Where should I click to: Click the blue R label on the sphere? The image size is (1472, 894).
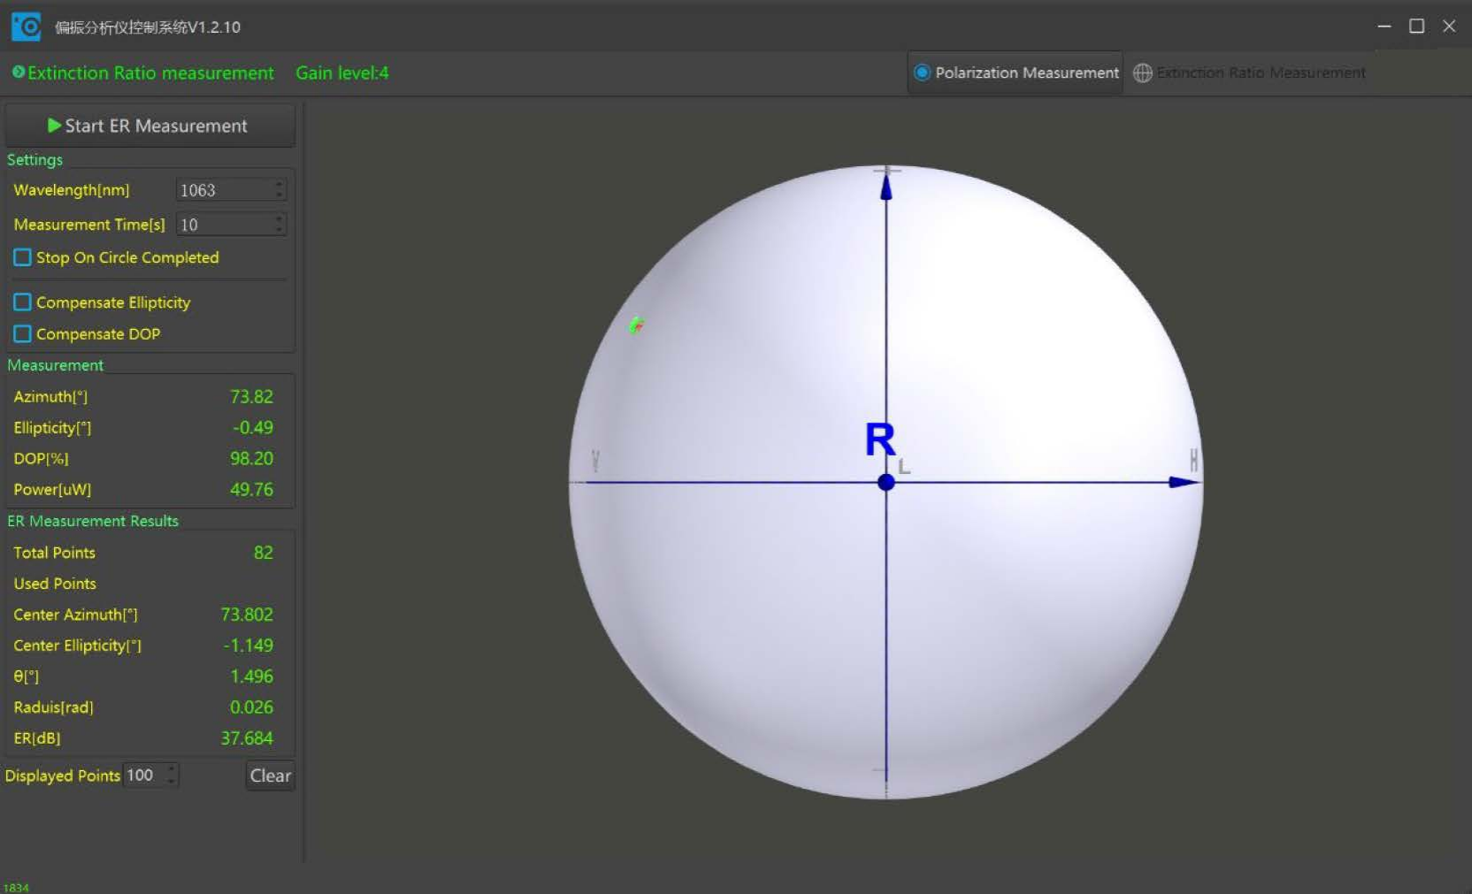[879, 439]
